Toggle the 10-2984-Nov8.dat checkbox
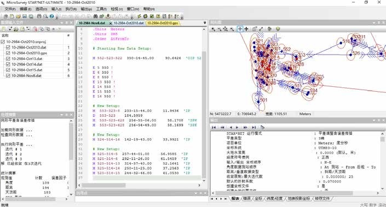 pos(8,75)
